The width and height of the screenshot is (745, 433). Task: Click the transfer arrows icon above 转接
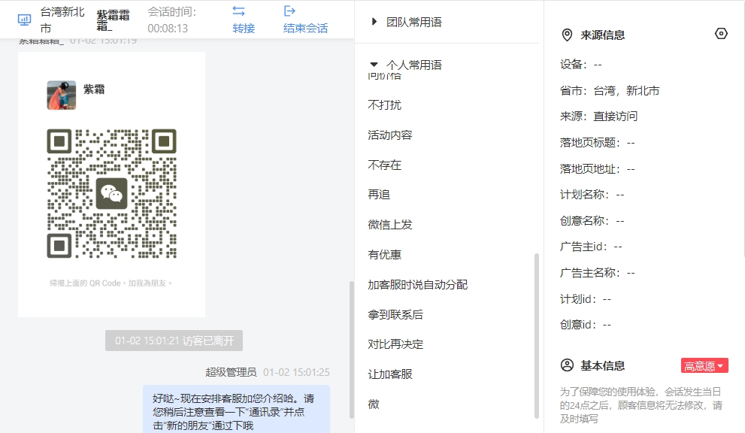238,11
